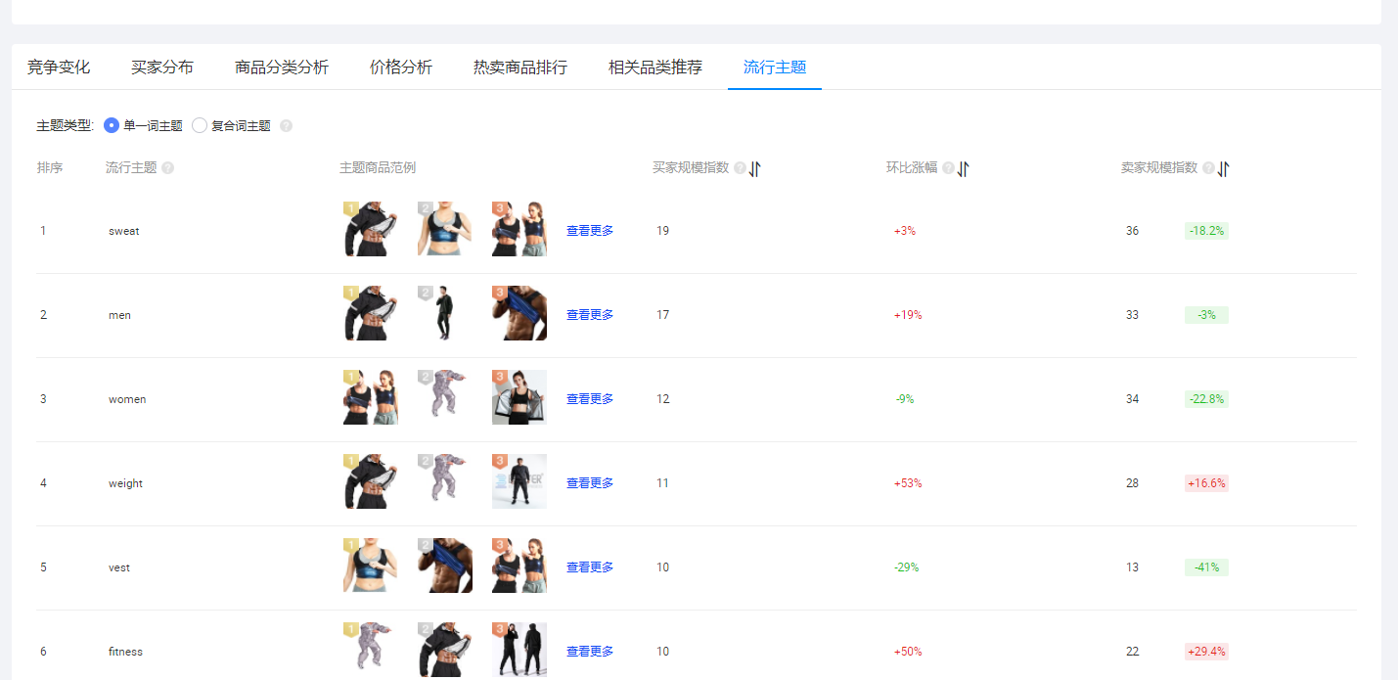Open the 热卖商品排行 tab
The width and height of the screenshot is (1398, 680).
pyautogui.click(x=519, y=67)
